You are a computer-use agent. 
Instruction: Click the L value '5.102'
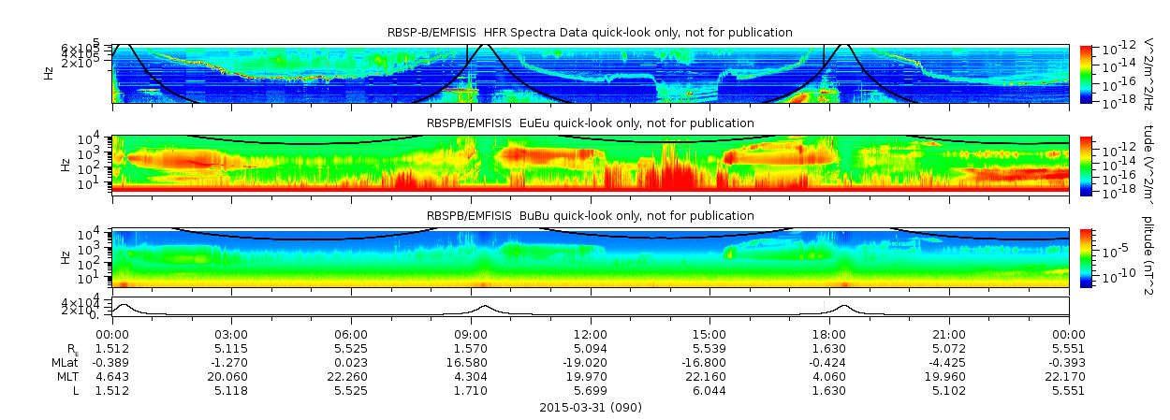tap(949, 391)
